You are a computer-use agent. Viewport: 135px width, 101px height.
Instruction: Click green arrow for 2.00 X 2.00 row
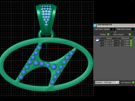pyautogui.click(x=131, y=43)
